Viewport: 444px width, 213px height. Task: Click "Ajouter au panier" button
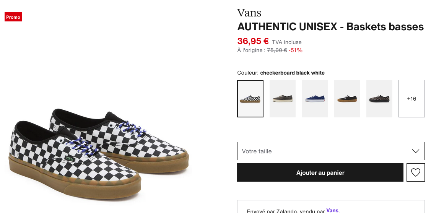(x=320, y=172)
